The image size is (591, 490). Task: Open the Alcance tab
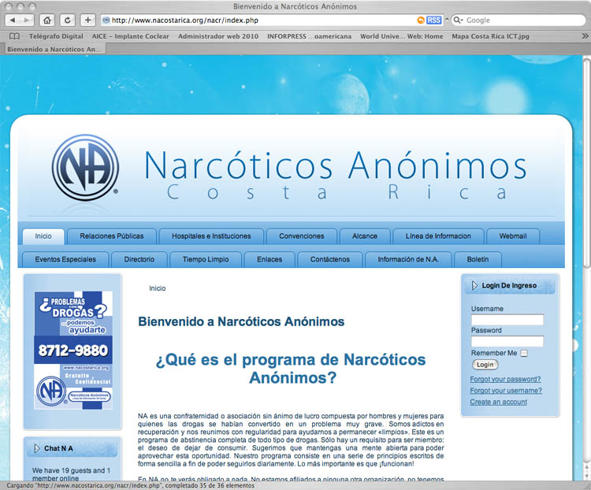pos(365,236)
